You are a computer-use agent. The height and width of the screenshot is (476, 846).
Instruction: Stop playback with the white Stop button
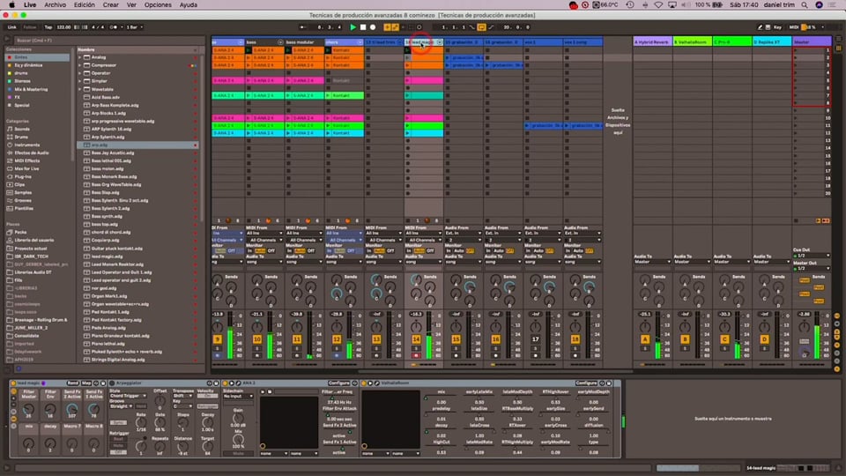point(363,27)
